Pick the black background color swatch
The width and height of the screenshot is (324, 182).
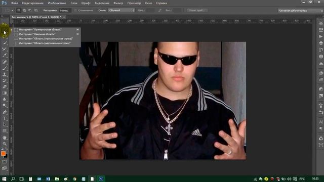click(x=6, y=156)
